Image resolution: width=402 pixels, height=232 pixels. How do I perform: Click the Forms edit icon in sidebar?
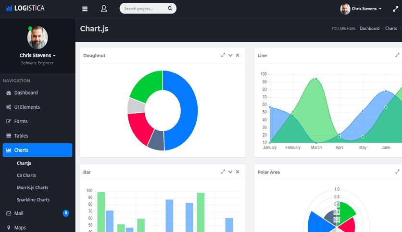[x=9, y=121]
